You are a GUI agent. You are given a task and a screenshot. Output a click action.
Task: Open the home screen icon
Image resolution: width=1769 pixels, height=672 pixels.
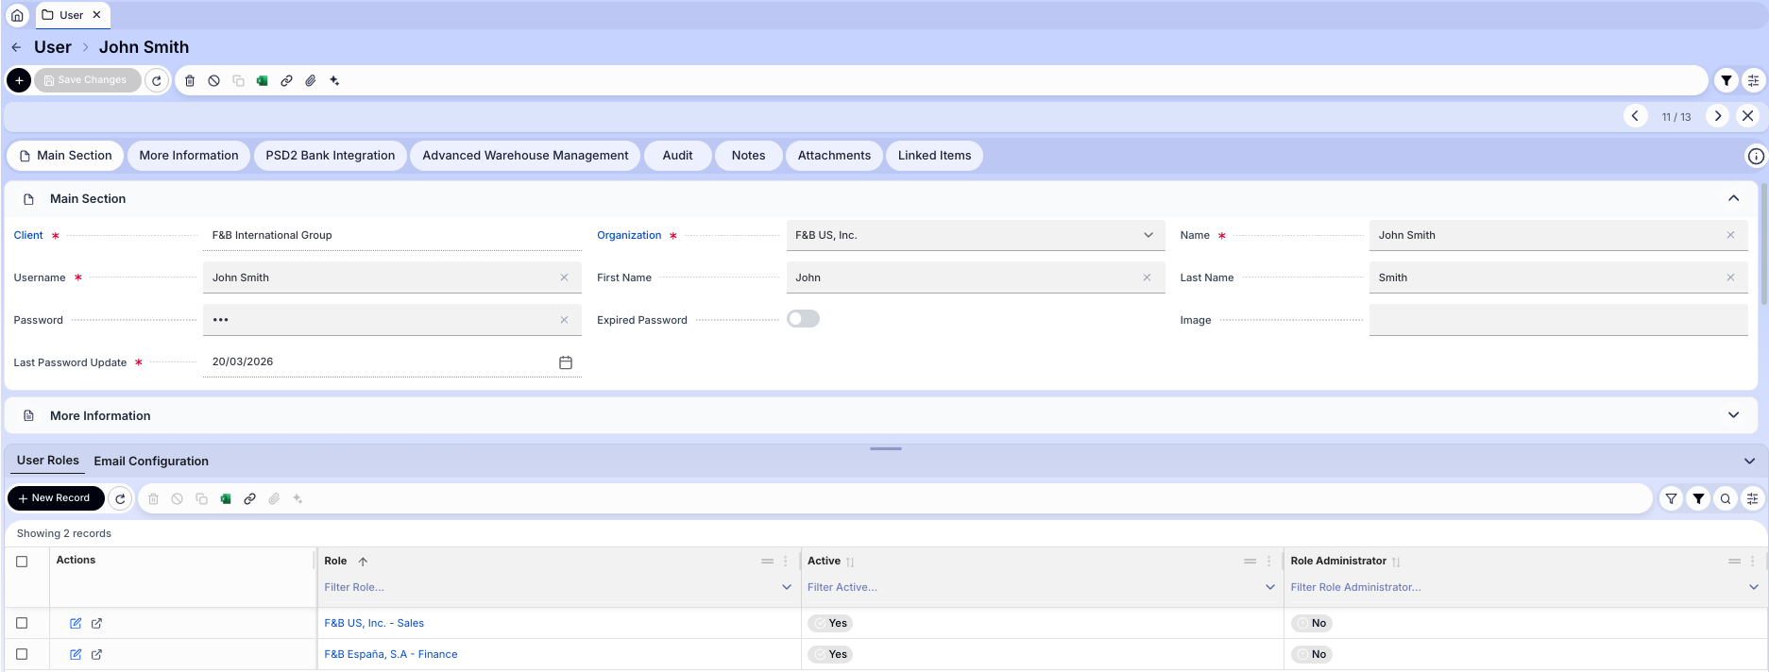point(17,15)
